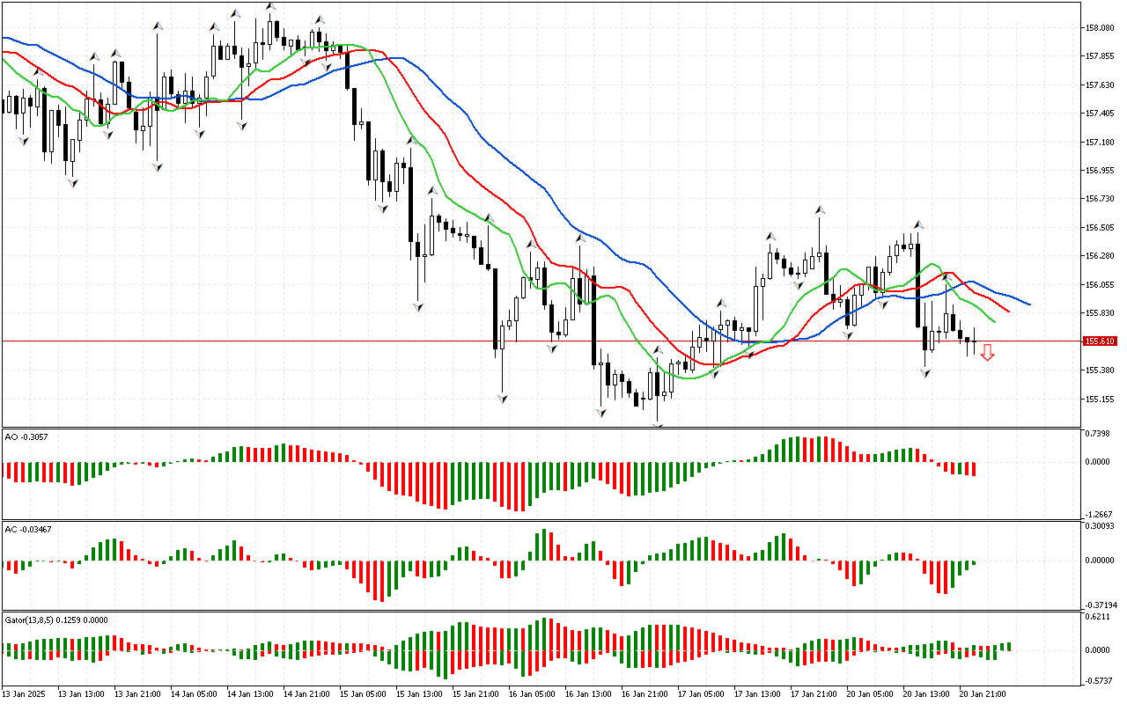The height and width of the screenshot is (704, 1127).
Task: Click the AO scale minimum -1.2667
Action: pyautogui.click(x=1101, y=515)
